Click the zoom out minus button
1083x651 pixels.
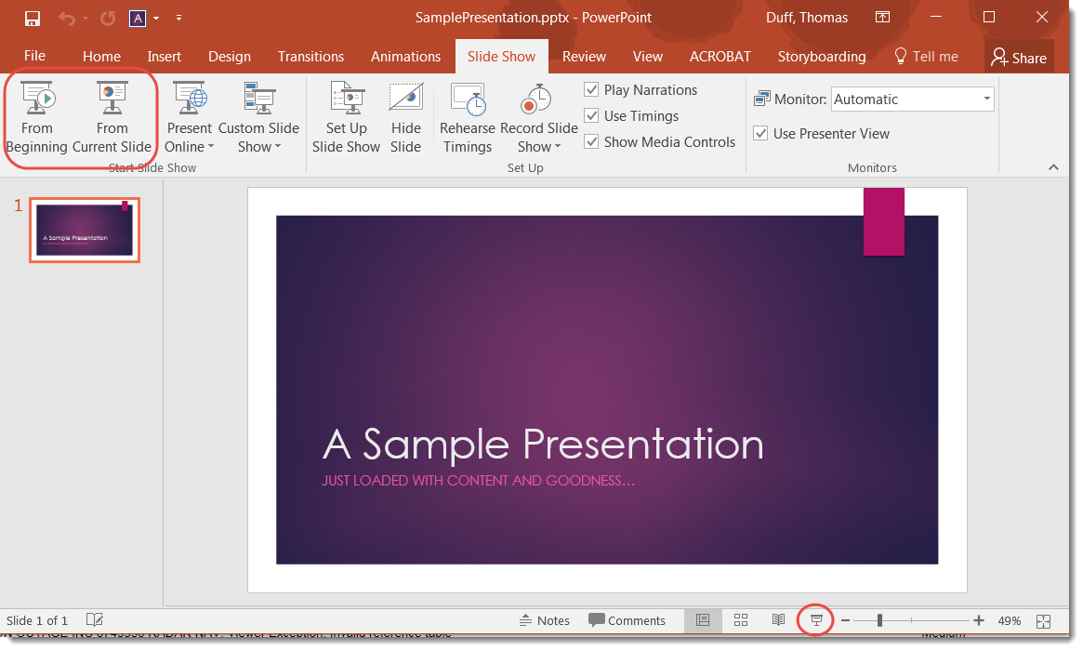[845, 620]
